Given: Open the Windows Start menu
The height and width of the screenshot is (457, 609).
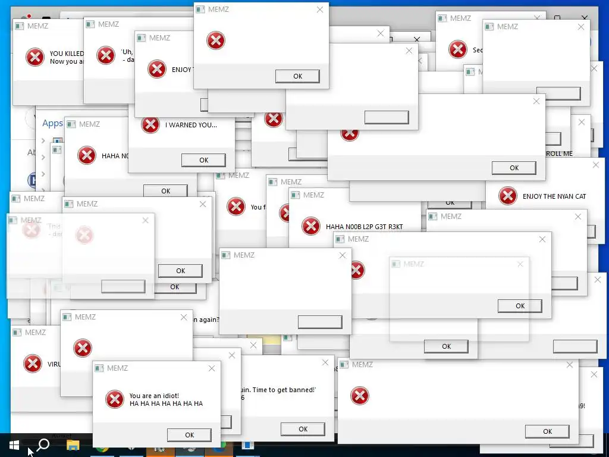Looking at the screenshot, I should (x=14, y=445).
